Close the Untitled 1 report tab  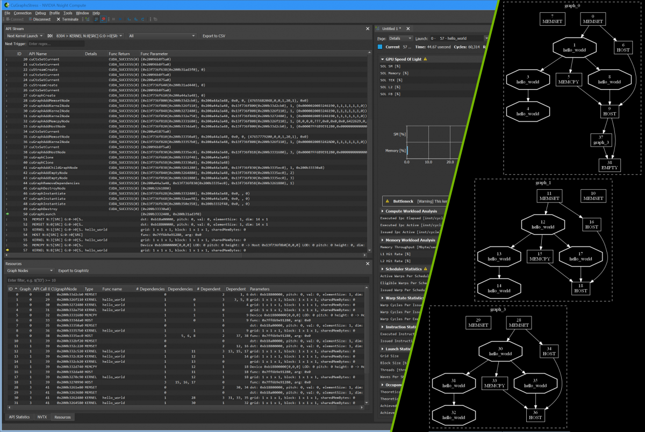pos(407,28)
